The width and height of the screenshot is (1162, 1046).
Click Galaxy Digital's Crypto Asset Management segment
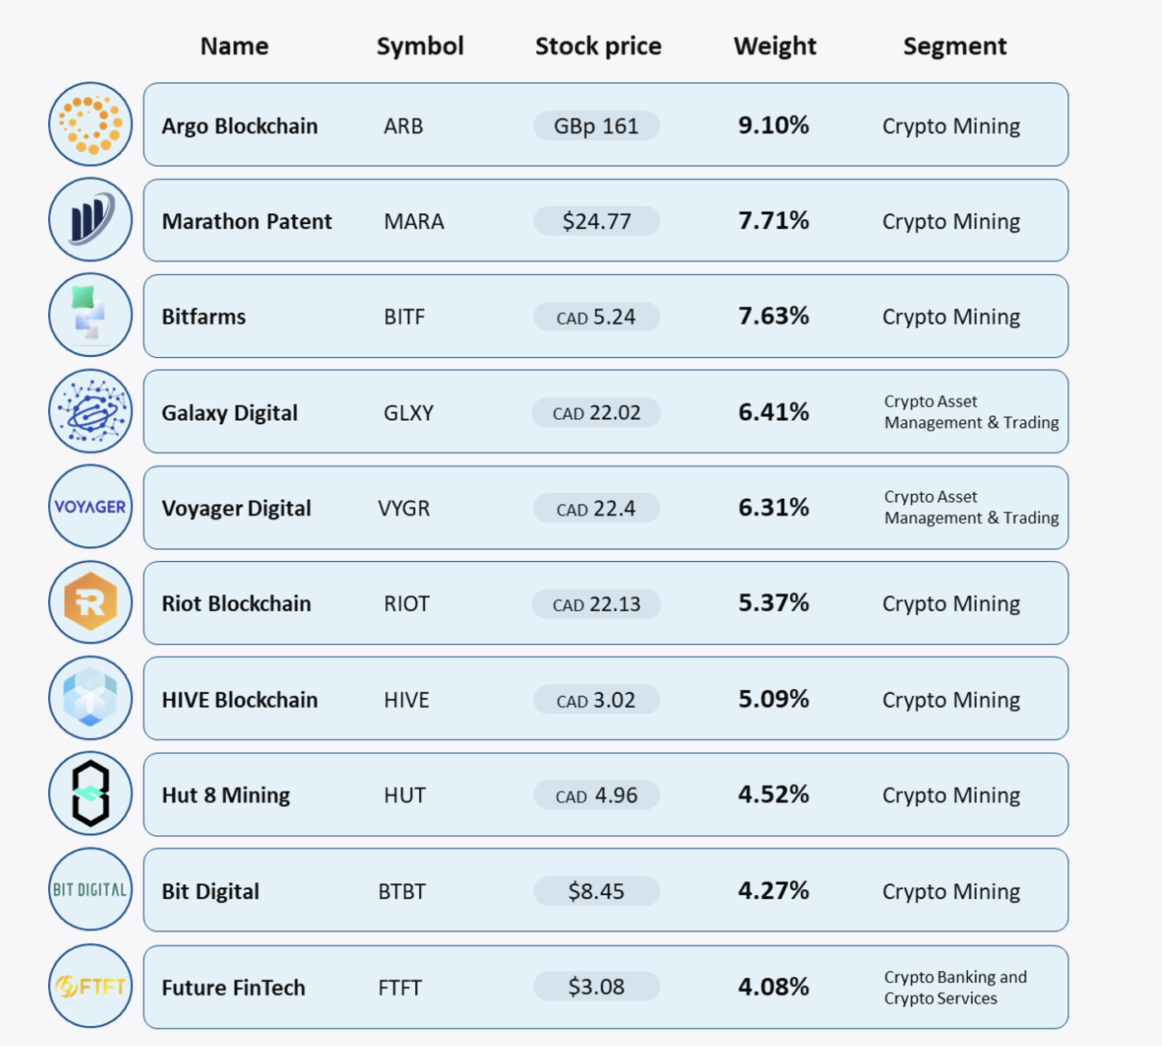pos(971,413)
